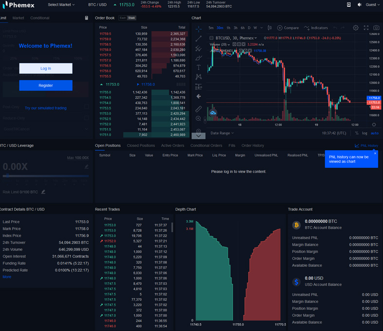The image size is (383, 331).
Task: Toggle percent scale on chart
Action: [x=357, y=133]
